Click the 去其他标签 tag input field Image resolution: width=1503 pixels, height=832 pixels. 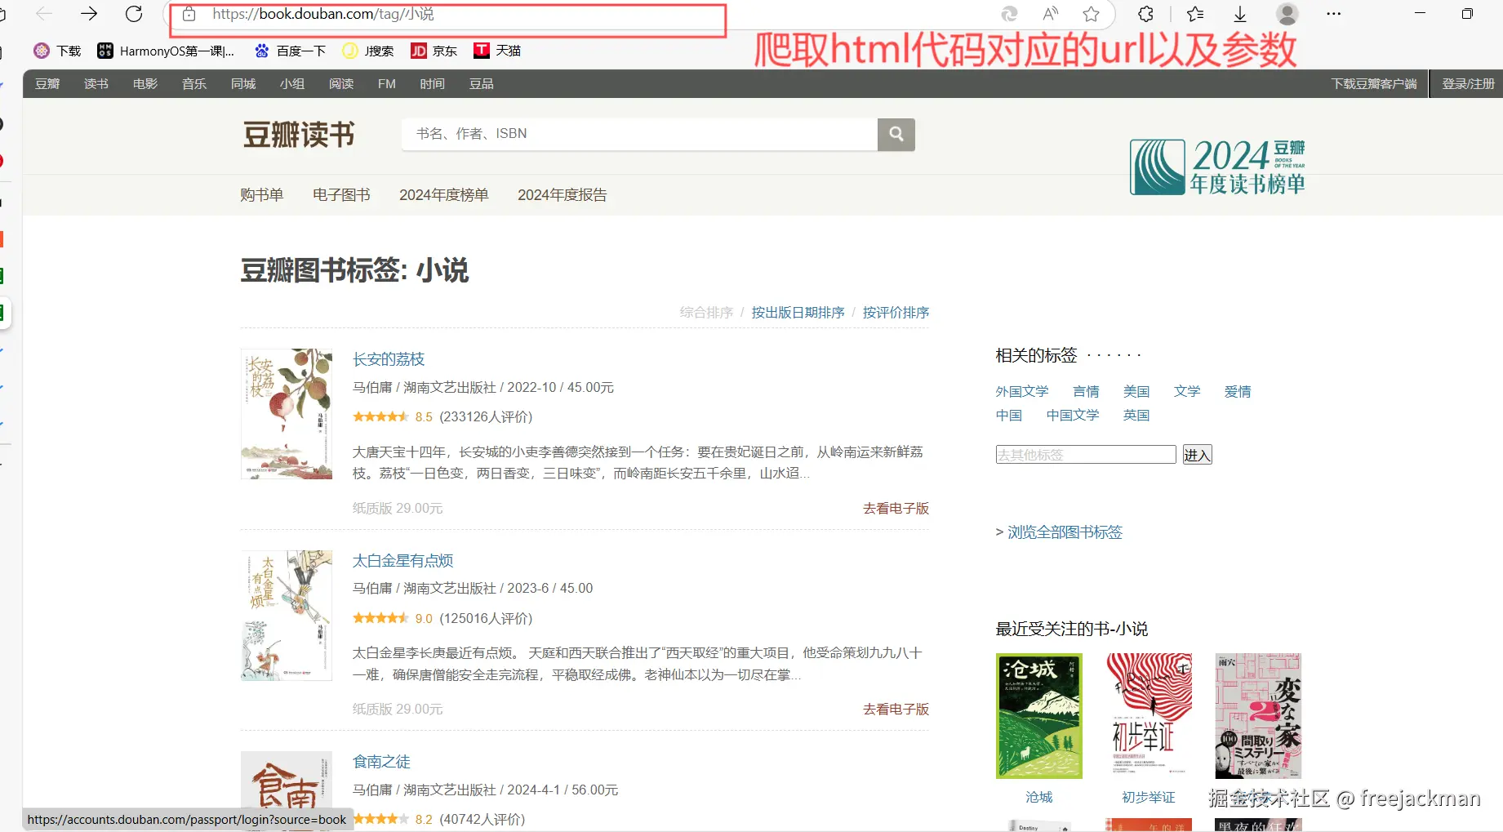[x=1086, y=455]
